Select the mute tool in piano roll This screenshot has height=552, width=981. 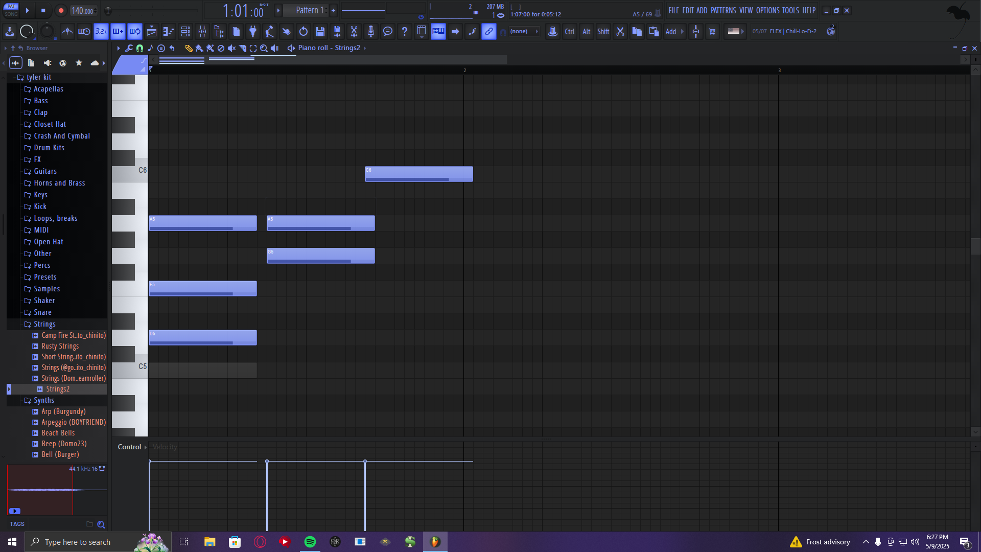tap(231, 48)
